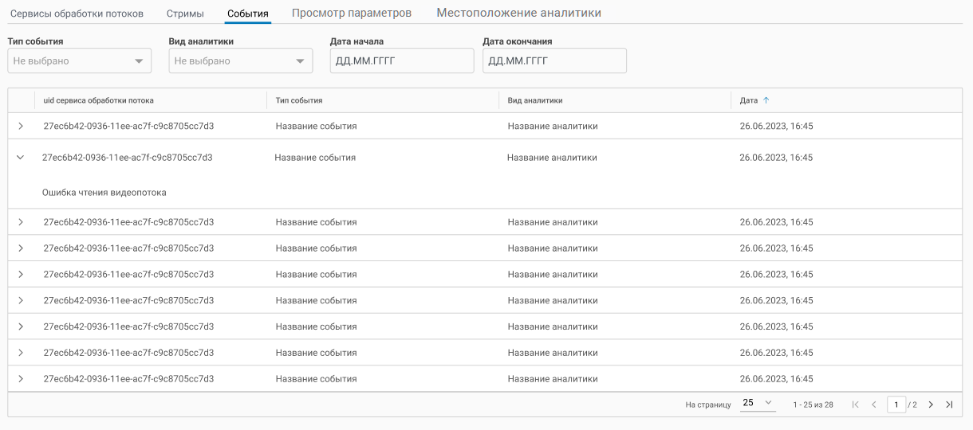
Task: Click the Вид аналитики table column header
Action: pyautogui.click(x=535, y=100)
